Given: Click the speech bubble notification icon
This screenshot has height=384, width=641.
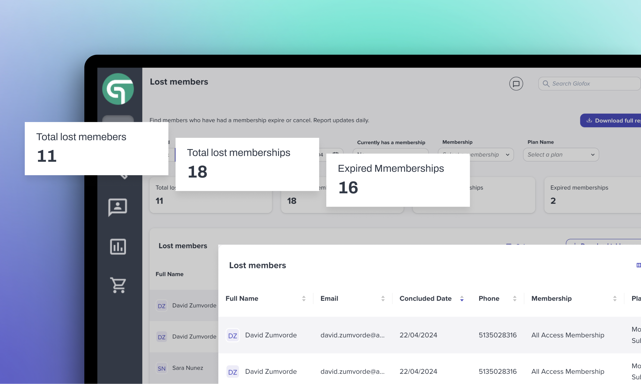Looking at the screenshot, I should pyautogui.click(x=516, y=84).
